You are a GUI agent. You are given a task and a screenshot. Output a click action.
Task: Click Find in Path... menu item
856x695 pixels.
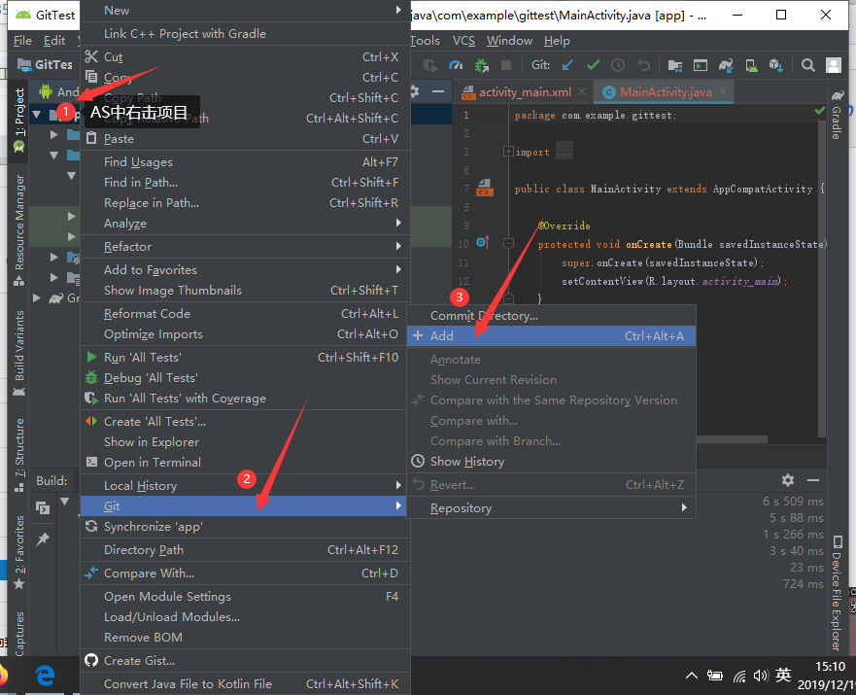244,183
